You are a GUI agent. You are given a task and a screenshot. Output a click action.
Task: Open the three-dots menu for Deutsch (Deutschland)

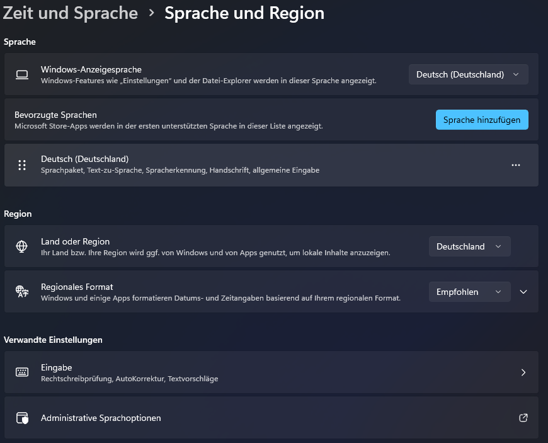[x=516, y=165]
